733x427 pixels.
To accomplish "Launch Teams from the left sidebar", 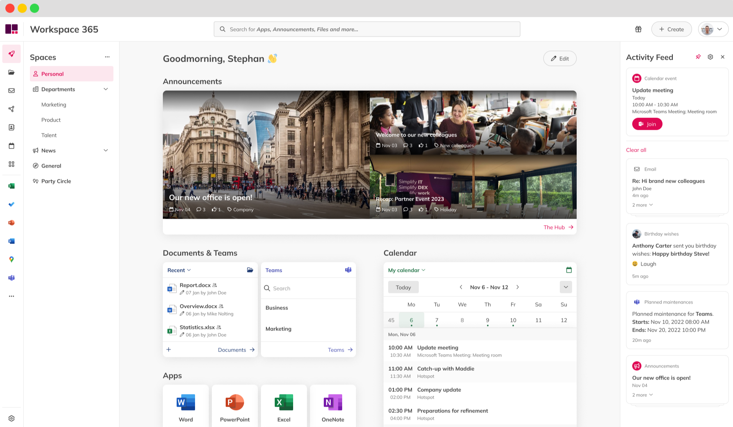I will click(x=11, y=278).
